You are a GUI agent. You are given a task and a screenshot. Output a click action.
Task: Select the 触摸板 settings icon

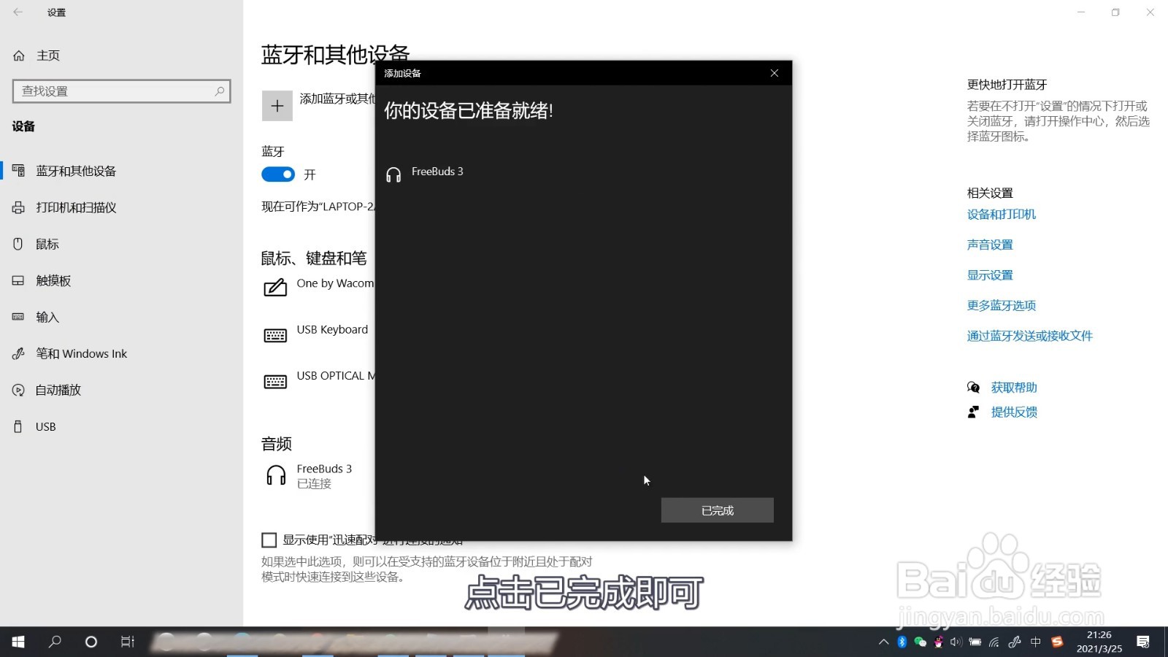18,280
